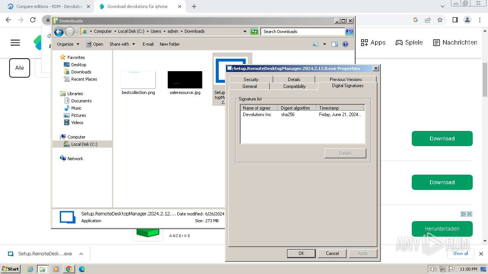Go back in Downloads explorer window
488x274 pixels.
click(x=59, y=32)
